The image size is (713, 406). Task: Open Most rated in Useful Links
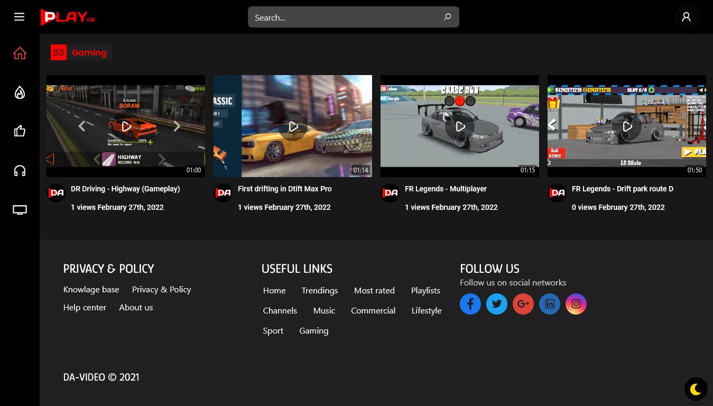point(374,290)
